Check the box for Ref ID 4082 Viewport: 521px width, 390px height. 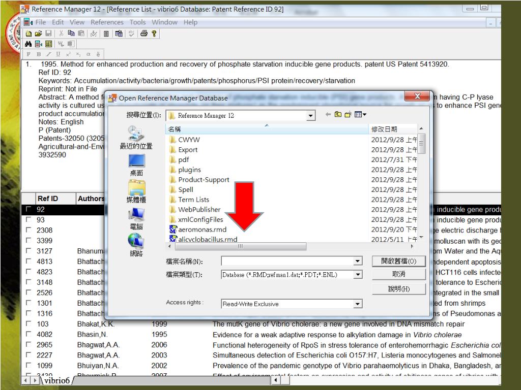pos(28,334)
